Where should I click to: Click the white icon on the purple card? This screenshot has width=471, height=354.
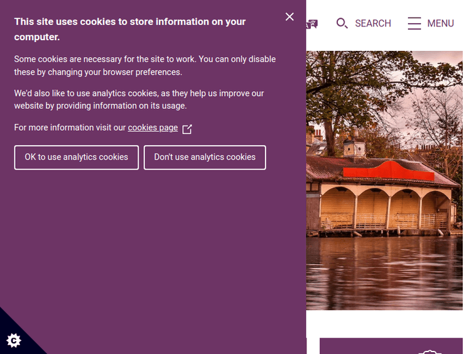pos(430,351)
